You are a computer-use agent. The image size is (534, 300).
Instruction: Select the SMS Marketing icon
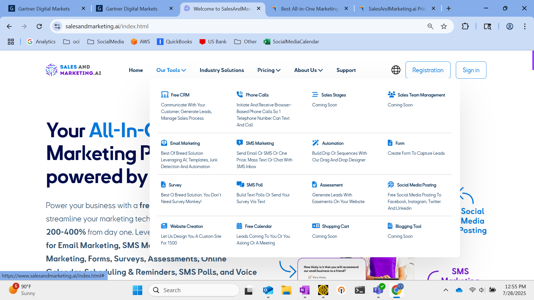240,142
